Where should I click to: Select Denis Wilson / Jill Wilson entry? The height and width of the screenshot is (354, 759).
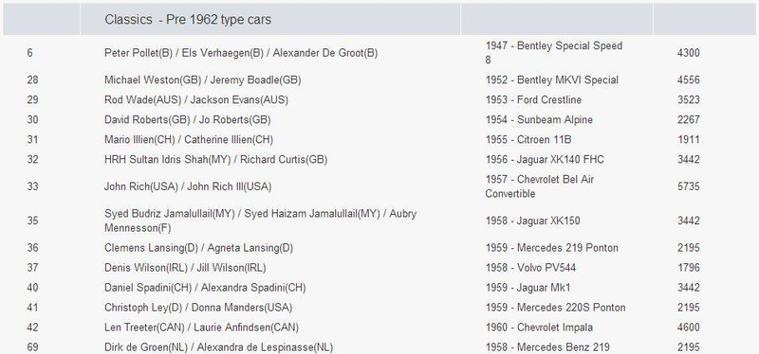pos(185,268)
